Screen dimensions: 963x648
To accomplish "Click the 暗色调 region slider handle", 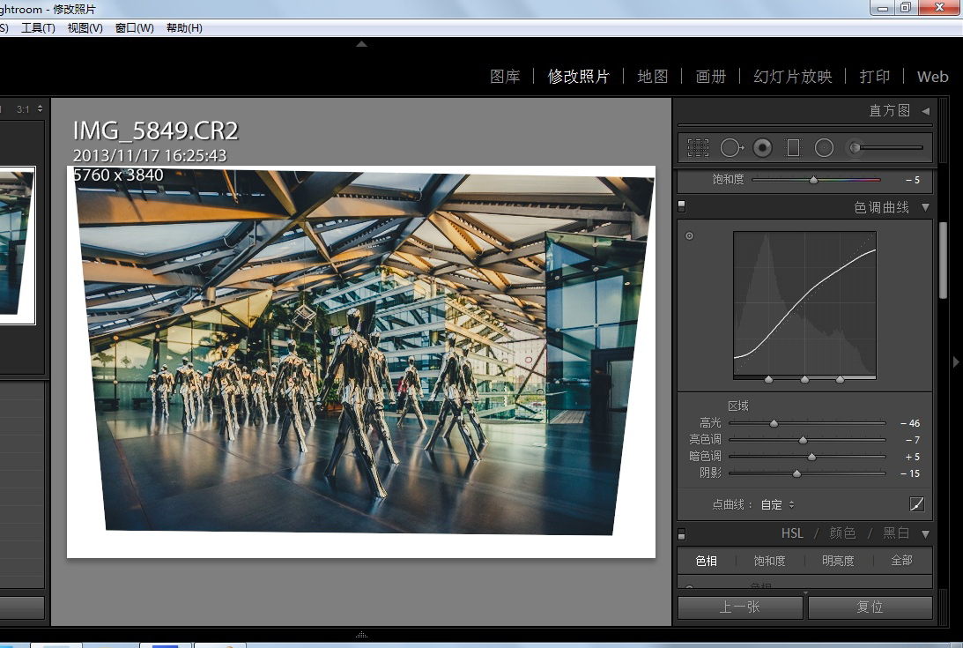I will click(x=812, y=457).
